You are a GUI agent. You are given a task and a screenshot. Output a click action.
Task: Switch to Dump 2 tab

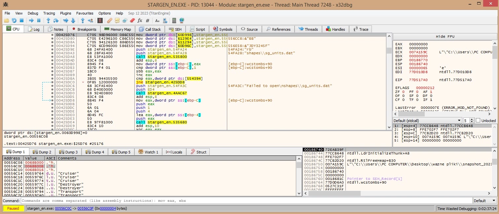pyautogui.click(x=42, y=152)
